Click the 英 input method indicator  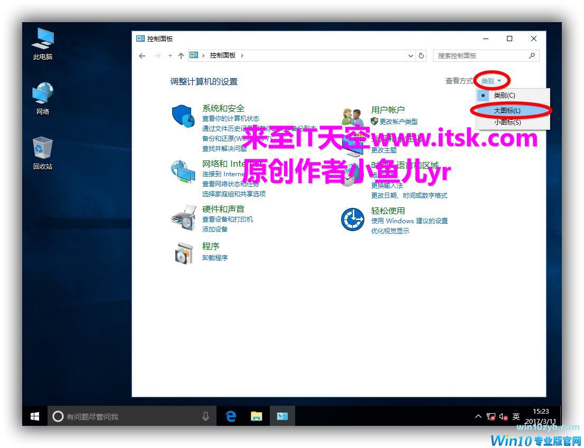coord(516,417)
